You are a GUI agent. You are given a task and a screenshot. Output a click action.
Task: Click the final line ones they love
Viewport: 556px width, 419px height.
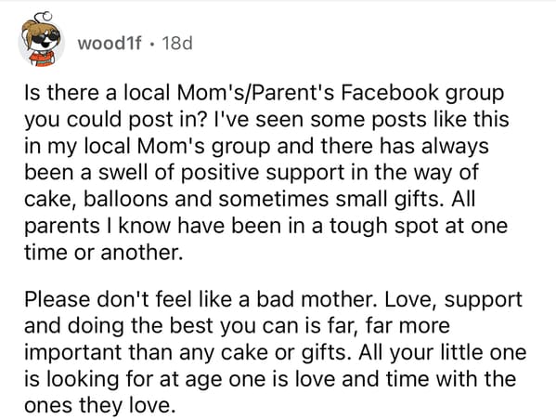click(x=100, y=405)
